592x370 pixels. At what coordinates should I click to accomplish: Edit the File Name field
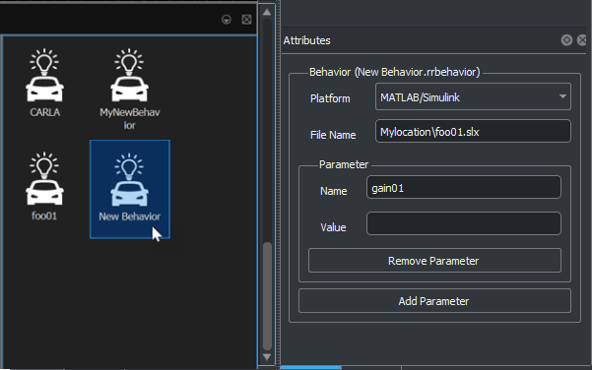click(x=473, y=131)
